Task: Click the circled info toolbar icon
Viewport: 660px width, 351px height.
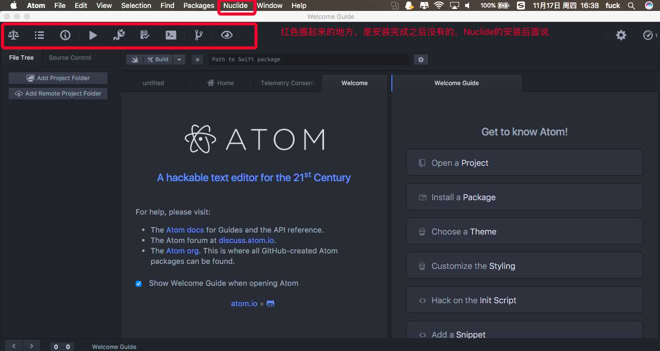Action: point(65,35)
